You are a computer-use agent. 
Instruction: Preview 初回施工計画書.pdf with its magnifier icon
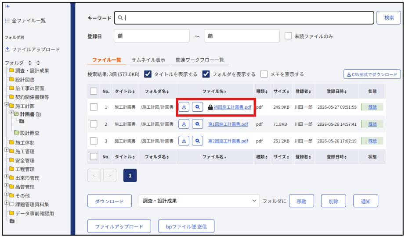[197, 107]
